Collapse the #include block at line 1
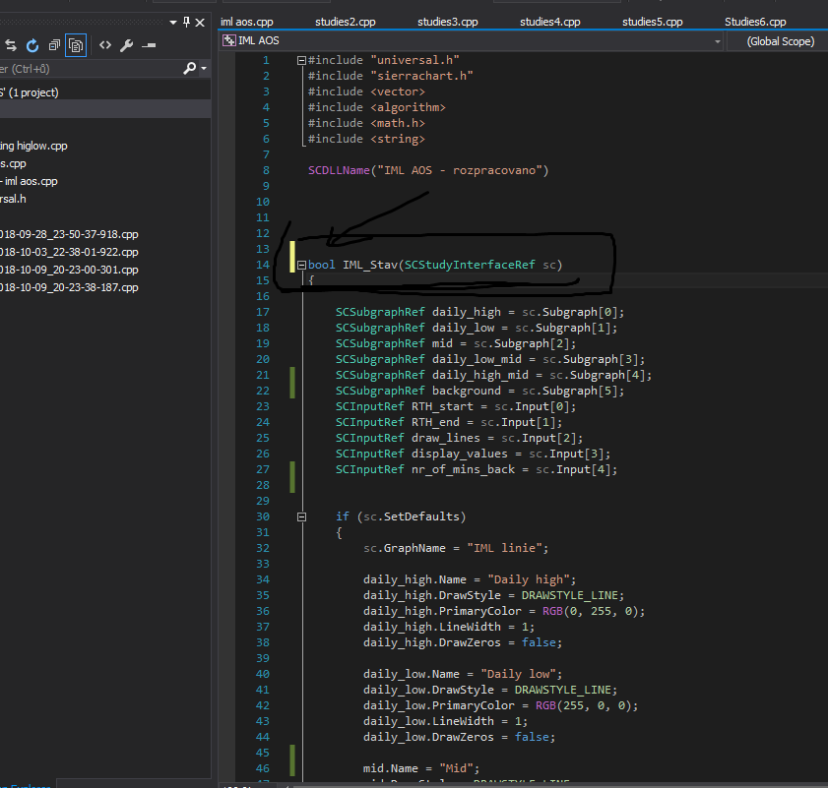 (x=301, y=60)
